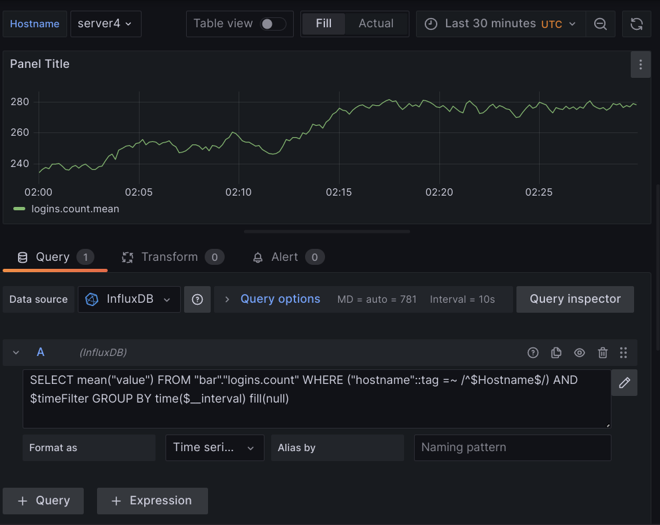Viewport: 660px width, 525px height.
Task: Expand Query options
Action: point(280,299)
